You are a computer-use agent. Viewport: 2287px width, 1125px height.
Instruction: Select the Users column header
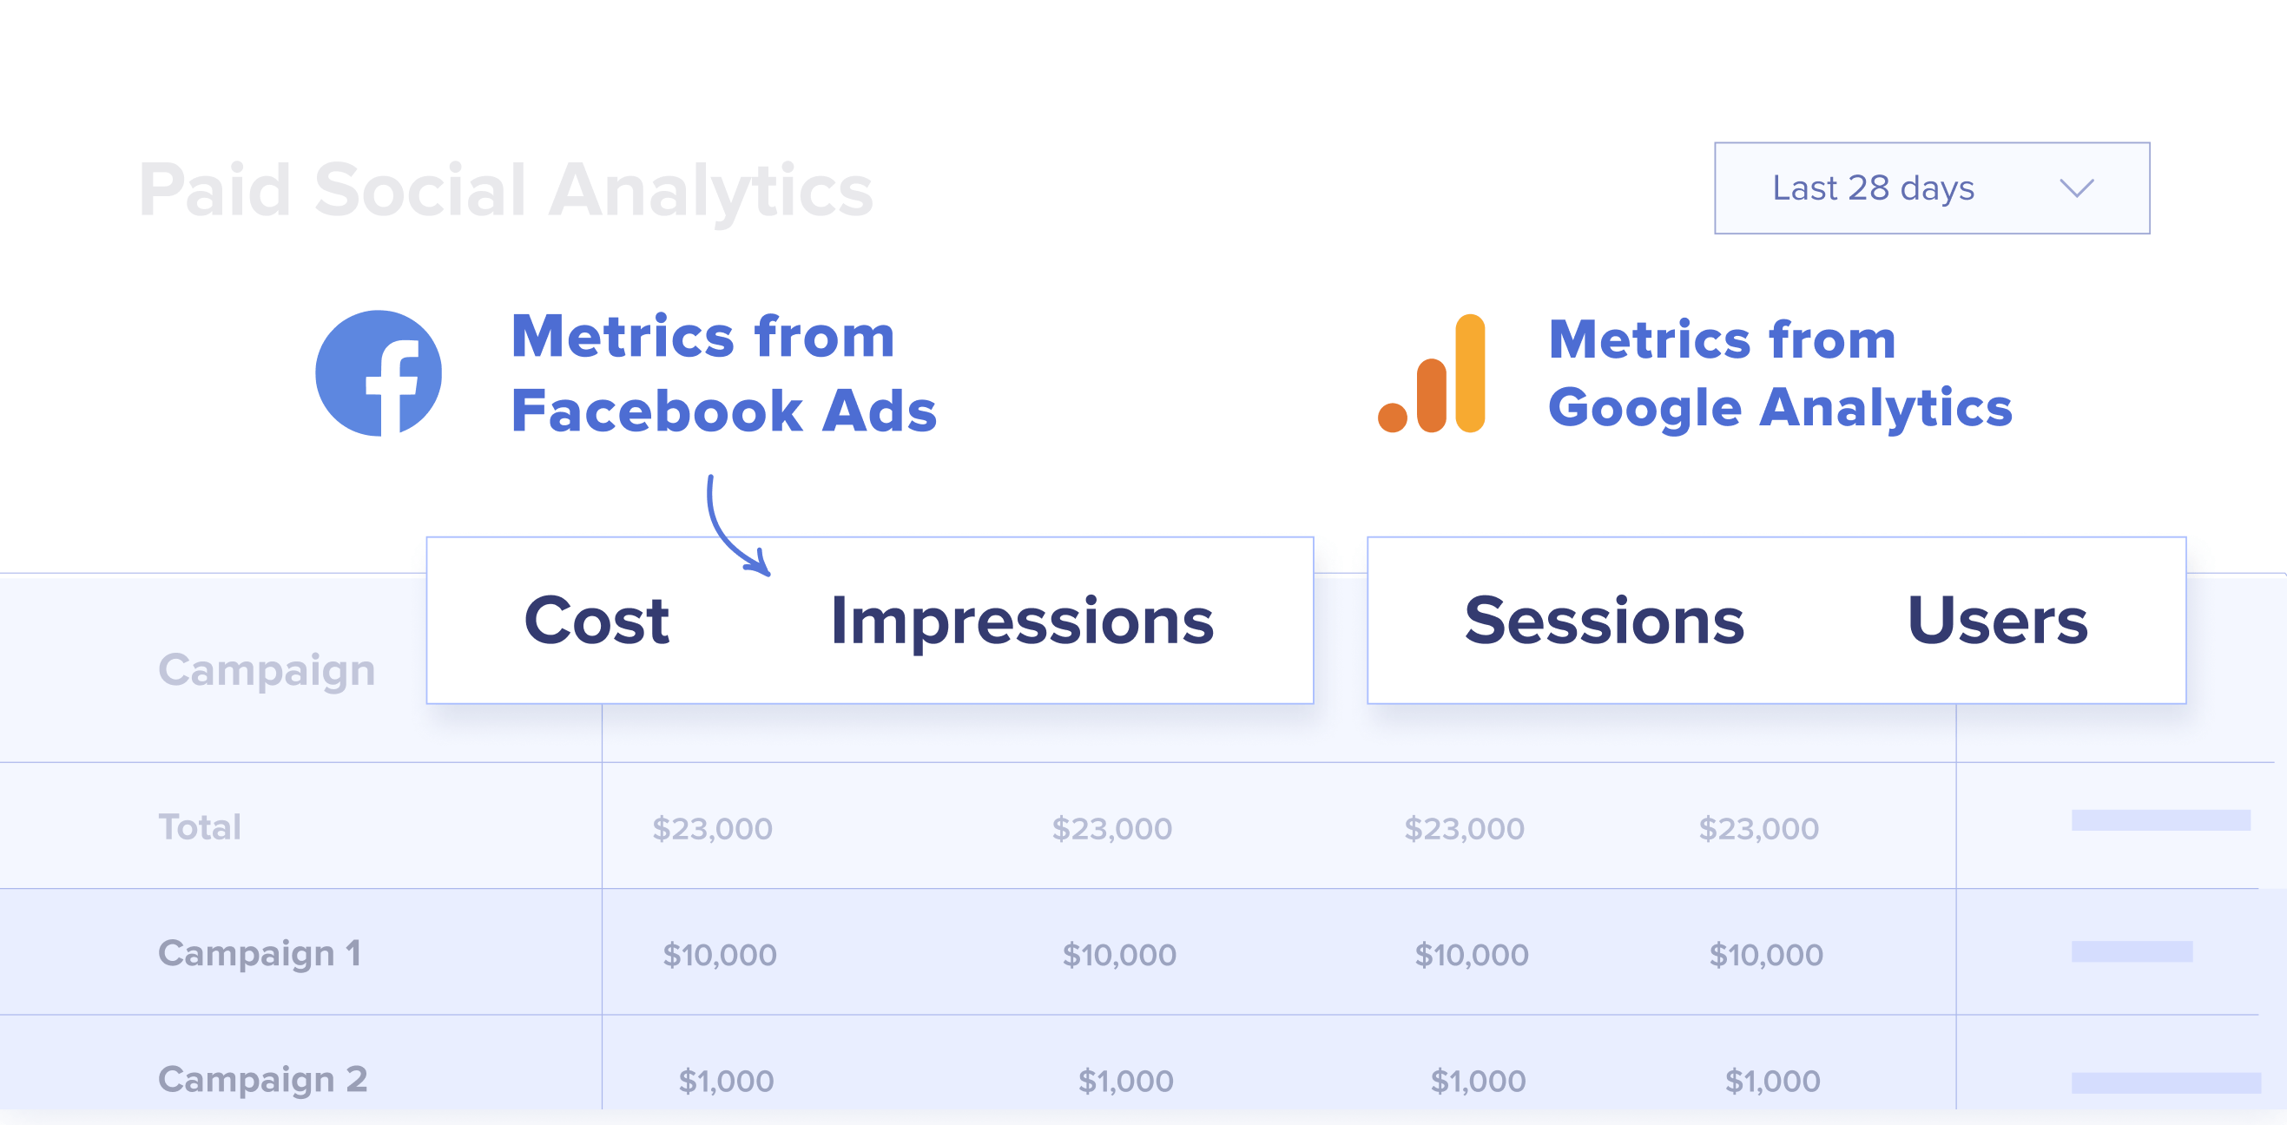1998,621
